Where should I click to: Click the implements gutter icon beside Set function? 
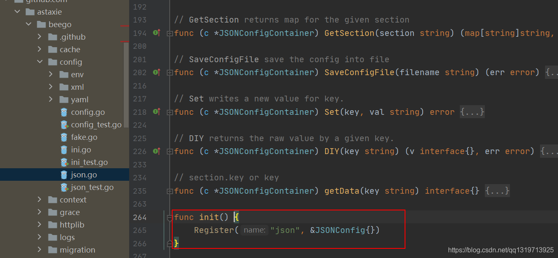pyautogui.click(x=156, y=111)
